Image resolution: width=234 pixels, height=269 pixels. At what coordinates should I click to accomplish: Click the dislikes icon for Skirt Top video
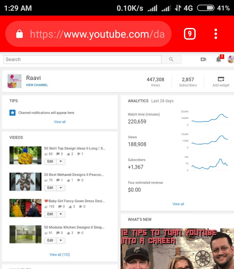[79, 154]
